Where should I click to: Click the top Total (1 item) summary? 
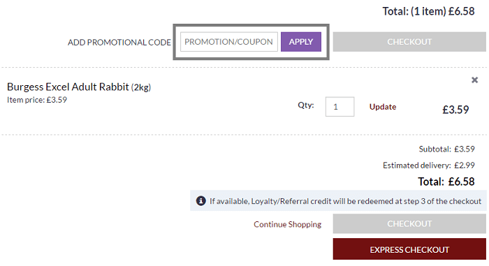[x=428, y=11]
